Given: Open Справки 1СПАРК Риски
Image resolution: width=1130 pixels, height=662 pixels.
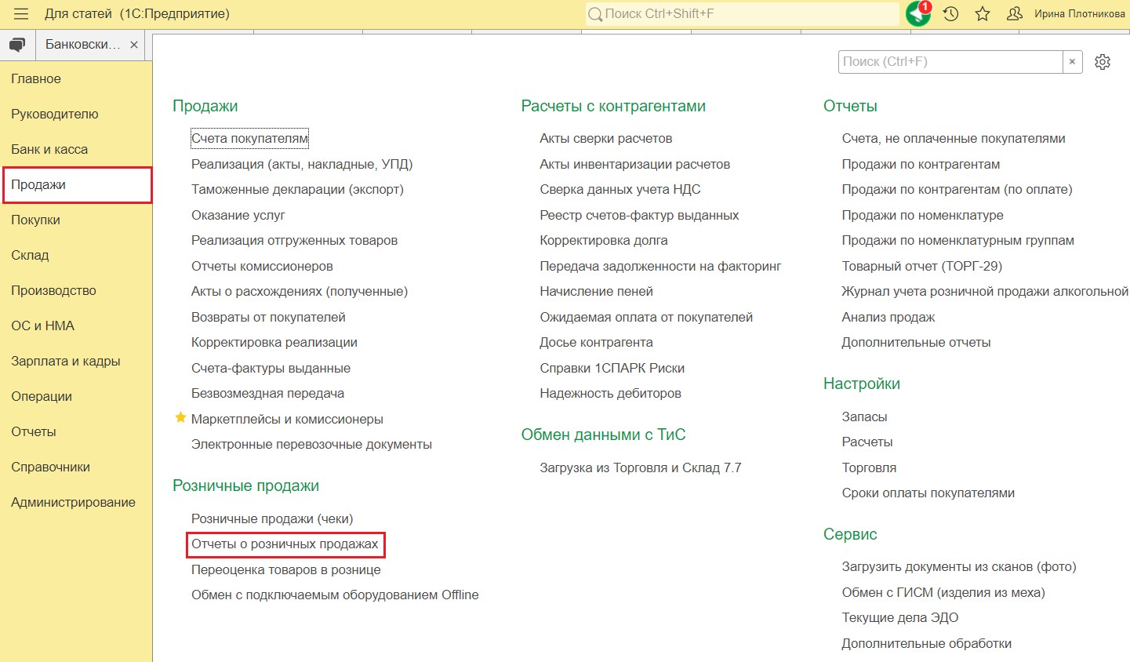Looking at the screenshot, I should (612, 368).
